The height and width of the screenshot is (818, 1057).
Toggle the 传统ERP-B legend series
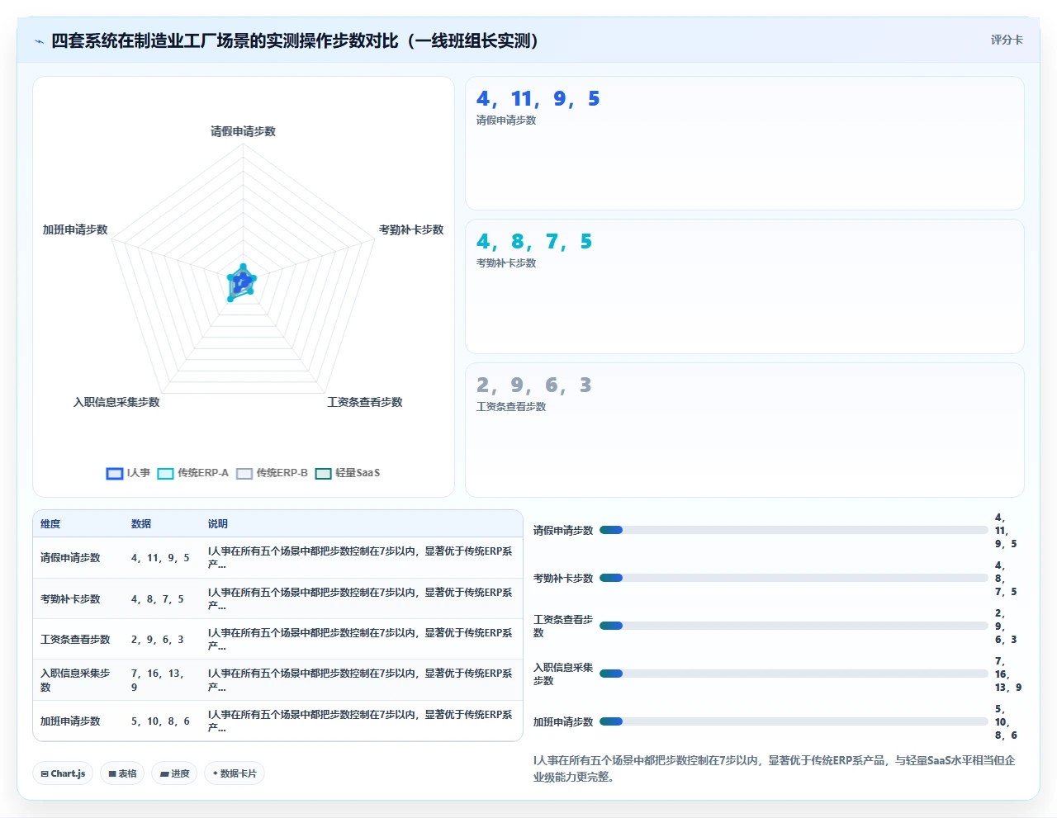272,473
